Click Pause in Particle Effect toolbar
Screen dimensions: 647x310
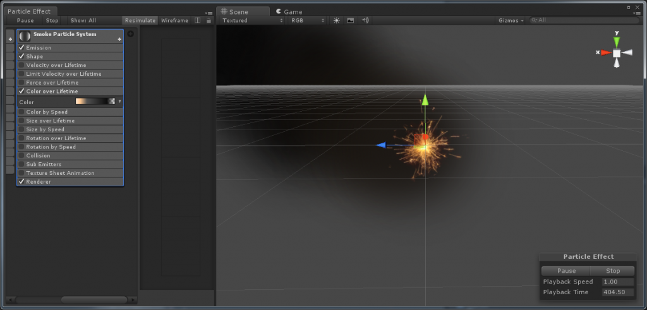(25, 20)
